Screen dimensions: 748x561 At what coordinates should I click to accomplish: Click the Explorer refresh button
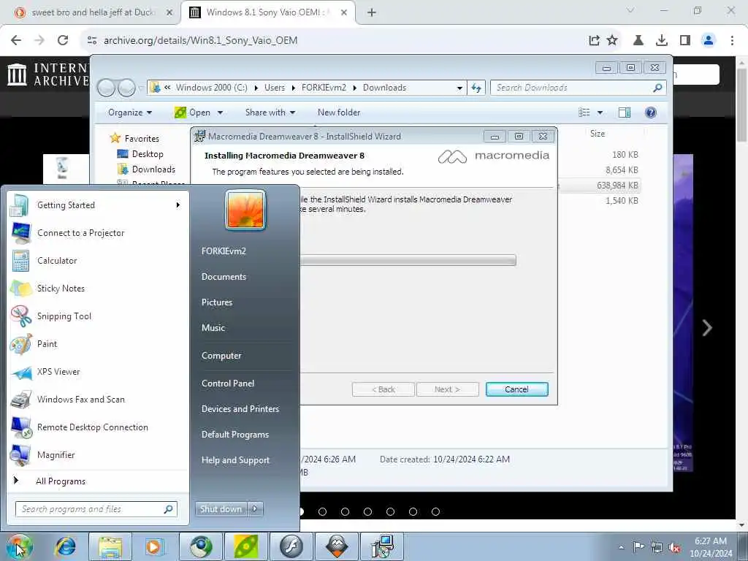476,88
